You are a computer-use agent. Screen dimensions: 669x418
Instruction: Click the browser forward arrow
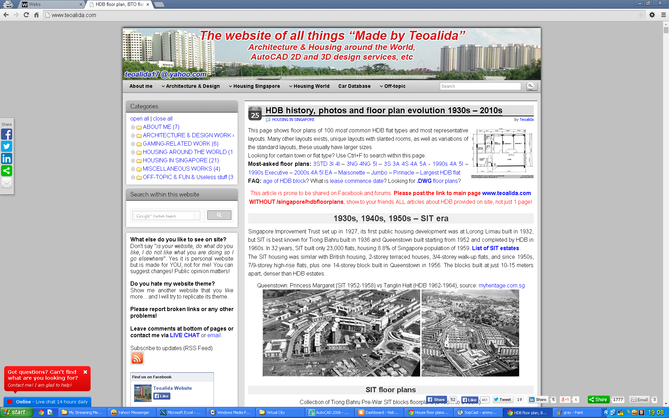tap(16, 15)
